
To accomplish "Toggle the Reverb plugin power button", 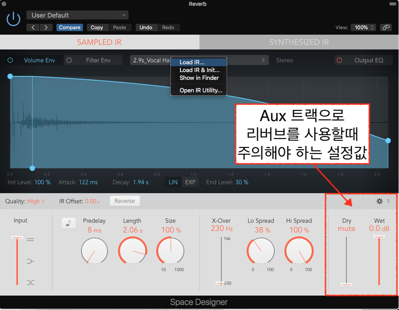I will point(13,19).
